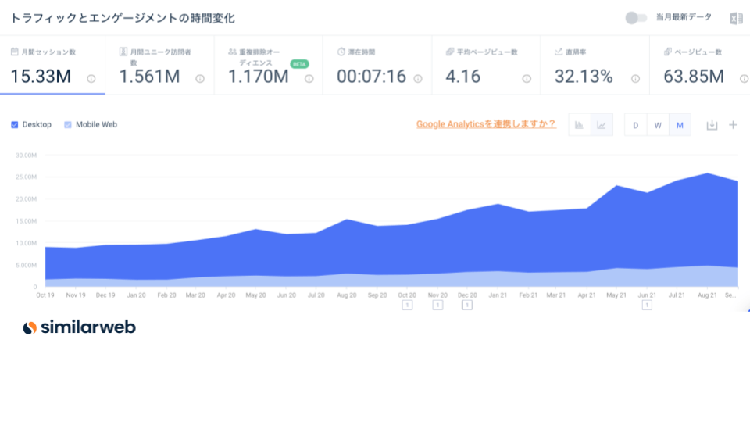Viewport: 750px width, 422px height.
Task: Set granularity to monthly (M)
Action: pos(680,125)
